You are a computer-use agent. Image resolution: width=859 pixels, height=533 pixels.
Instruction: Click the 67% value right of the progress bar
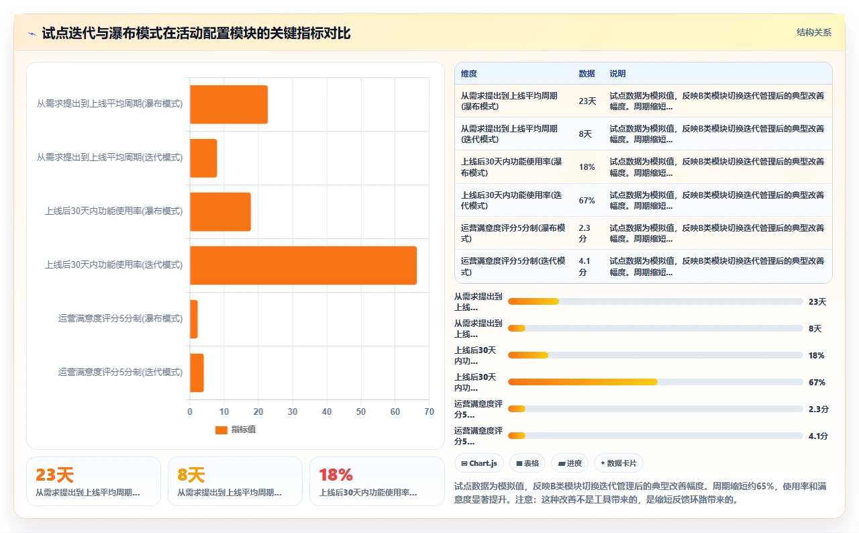click(817, 382)
